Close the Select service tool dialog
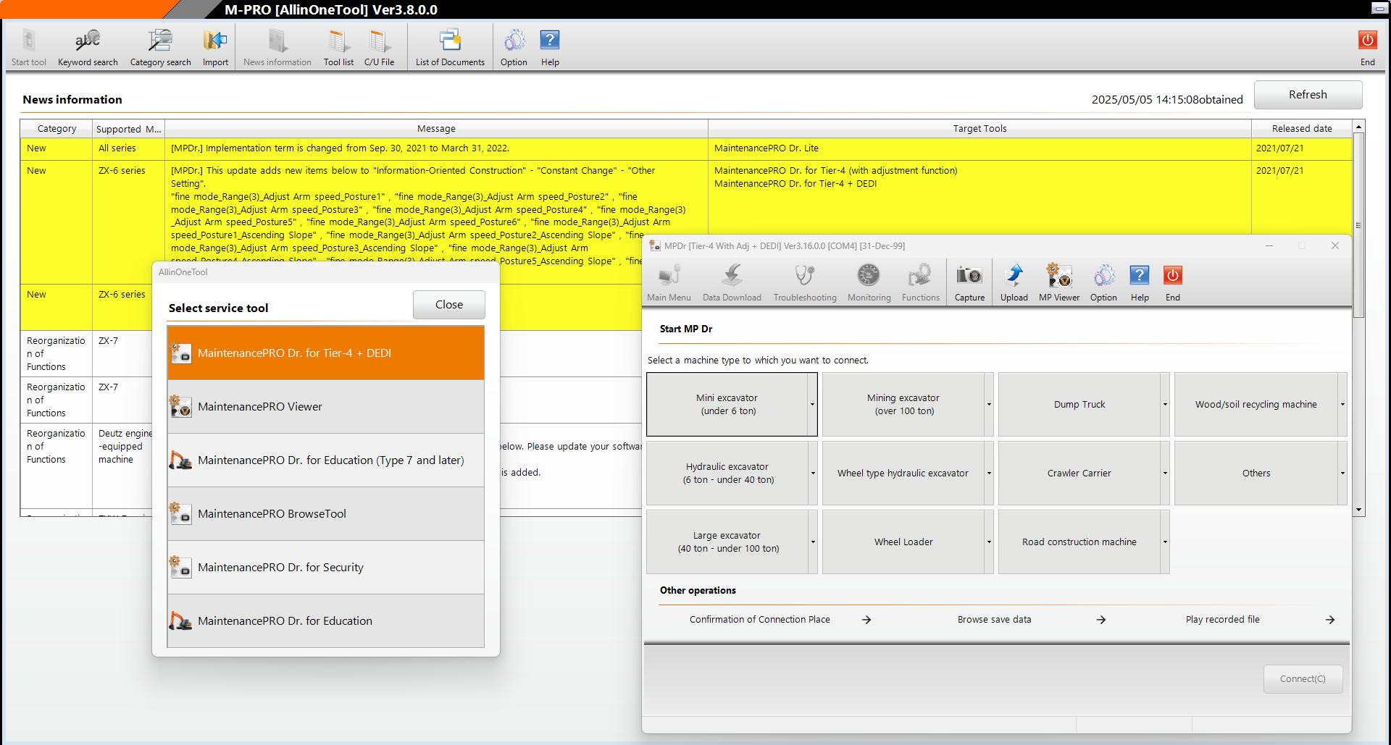This screenshot has width=1391, height=745. 448,305
